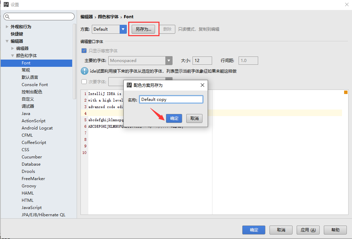The image size is (352, 239).
Task: Select CoffeeScript in the tree
Action: point(34,142)
